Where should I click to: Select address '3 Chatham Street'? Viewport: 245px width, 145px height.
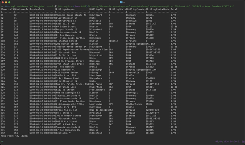coord(67,41)
